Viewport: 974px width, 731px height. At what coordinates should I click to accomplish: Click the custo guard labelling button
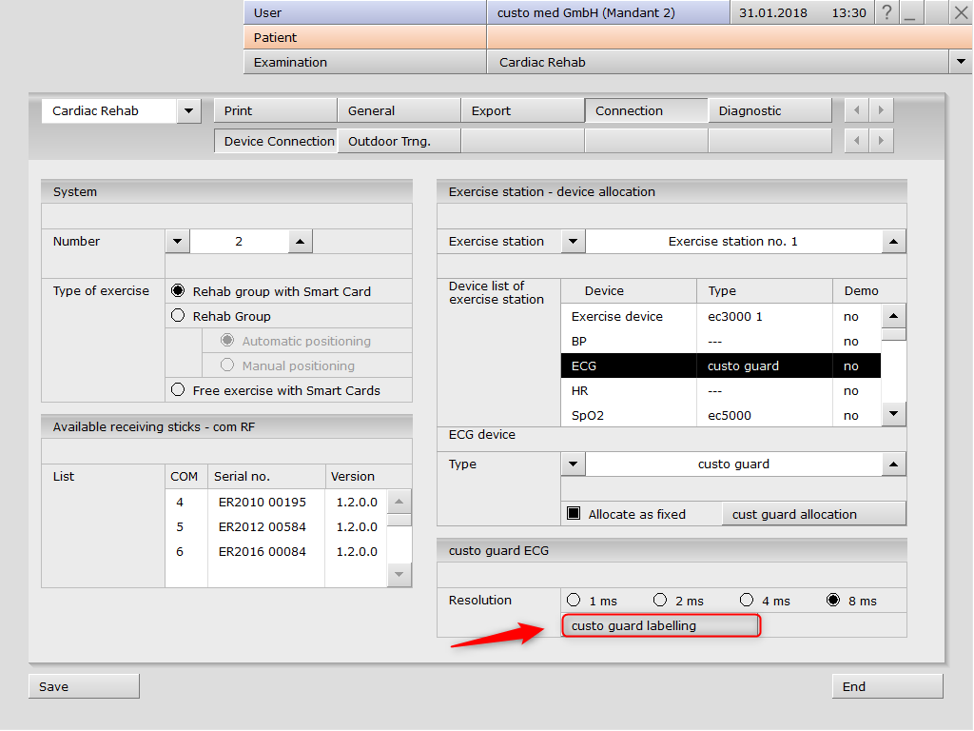(x=660, y=625)
